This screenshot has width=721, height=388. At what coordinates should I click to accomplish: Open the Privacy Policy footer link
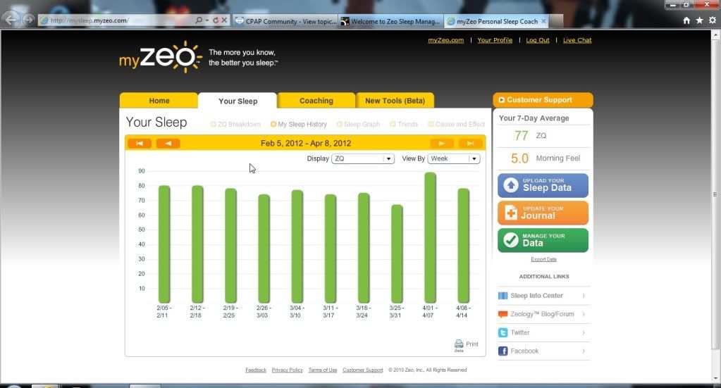click(288, 370)
